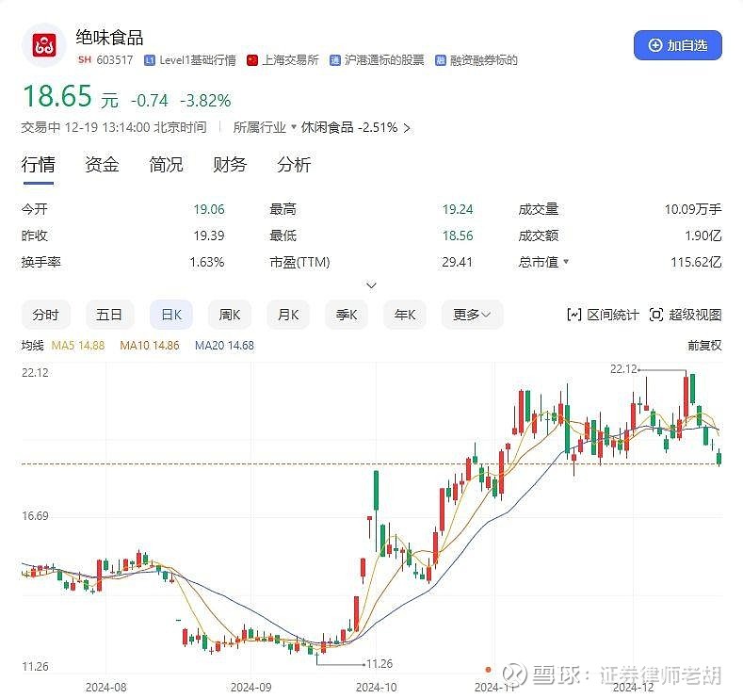Click the 均线 moving average label

(32, 346)
